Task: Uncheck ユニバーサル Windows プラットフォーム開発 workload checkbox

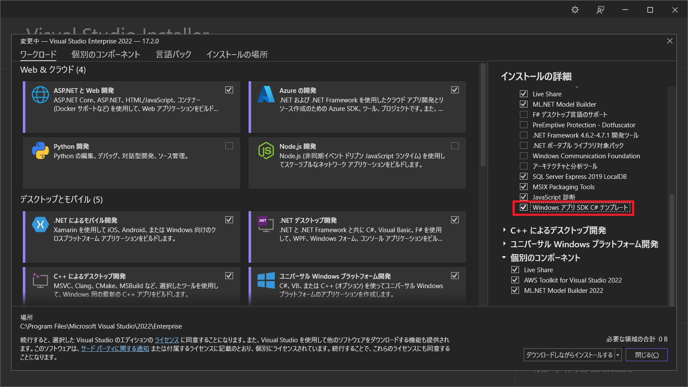Action: pyautogui.click(x=455, y=276)
